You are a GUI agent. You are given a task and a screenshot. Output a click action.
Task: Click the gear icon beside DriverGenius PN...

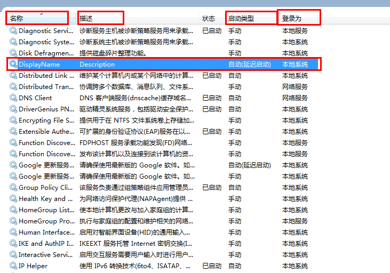(x=13, y=109)
